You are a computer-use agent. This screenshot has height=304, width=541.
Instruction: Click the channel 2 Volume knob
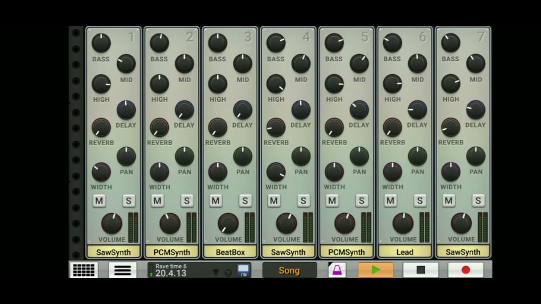pos(170,223)
